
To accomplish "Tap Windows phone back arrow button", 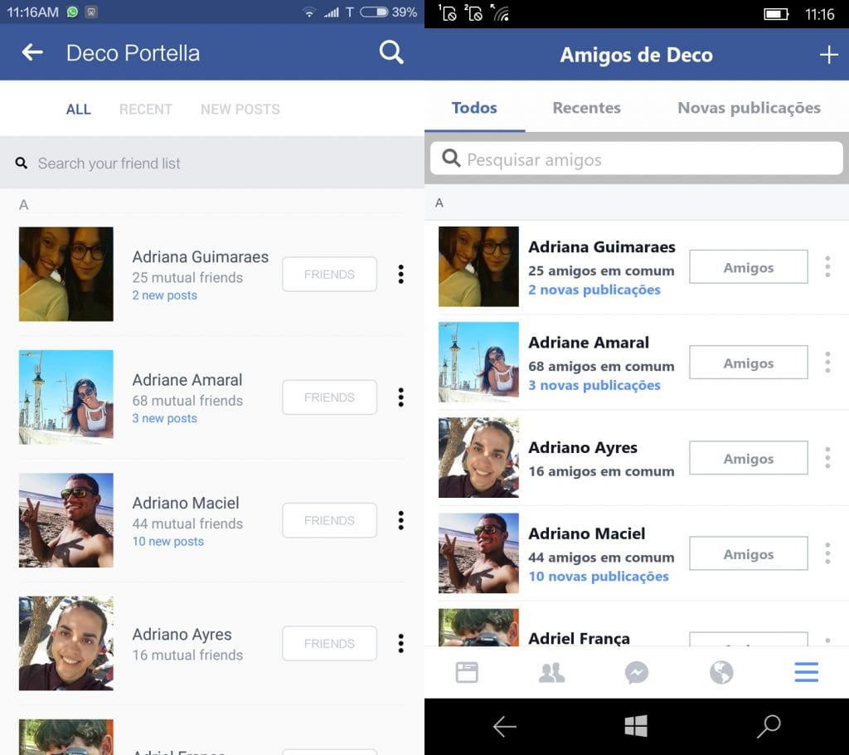I will point(505,727).
